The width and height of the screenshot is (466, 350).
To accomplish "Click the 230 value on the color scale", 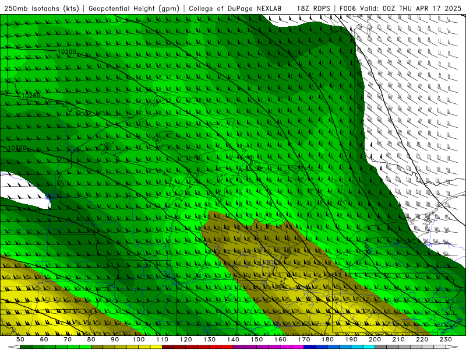I will coord(446,339).
